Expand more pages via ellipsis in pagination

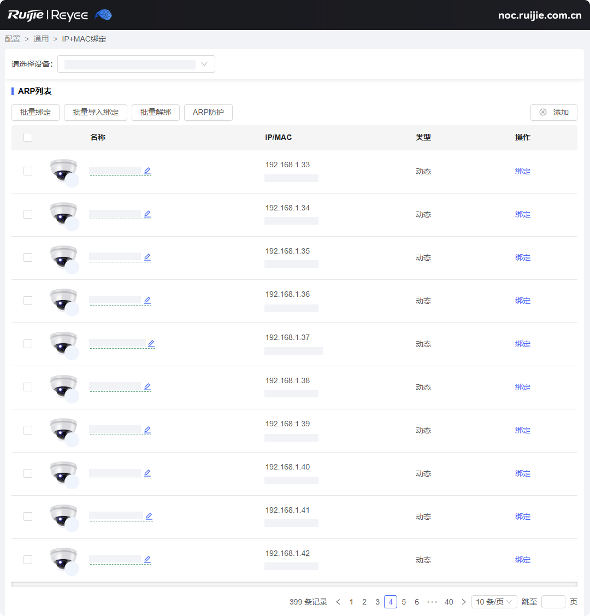pos(432,602)
